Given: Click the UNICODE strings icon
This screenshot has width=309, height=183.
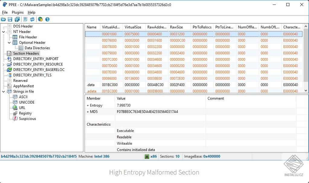Looking at the screenshot, I should coord(15,102).
